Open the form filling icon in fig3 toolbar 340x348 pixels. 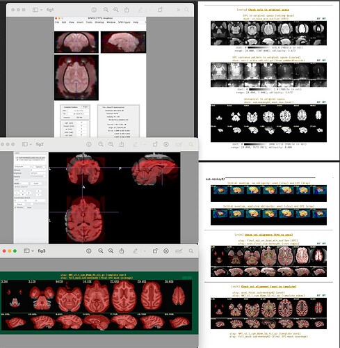(x=179, y=251)
